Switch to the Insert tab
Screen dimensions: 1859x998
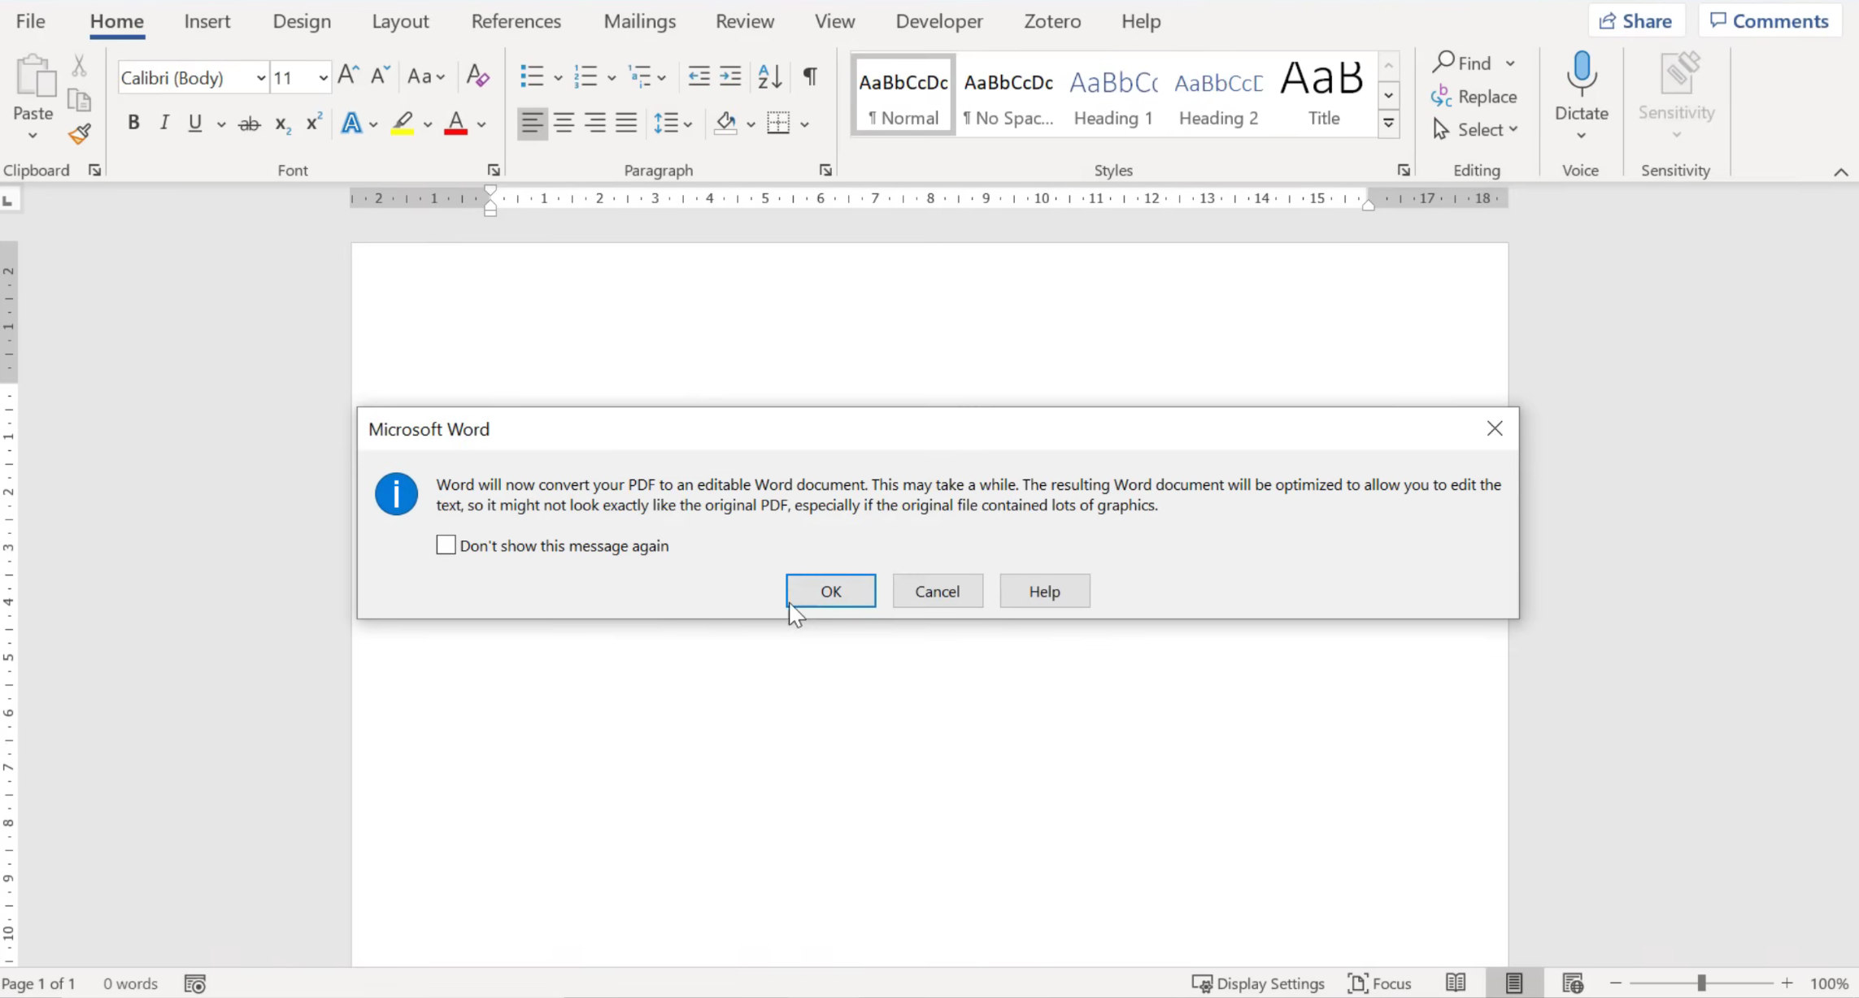pos(207,21)
